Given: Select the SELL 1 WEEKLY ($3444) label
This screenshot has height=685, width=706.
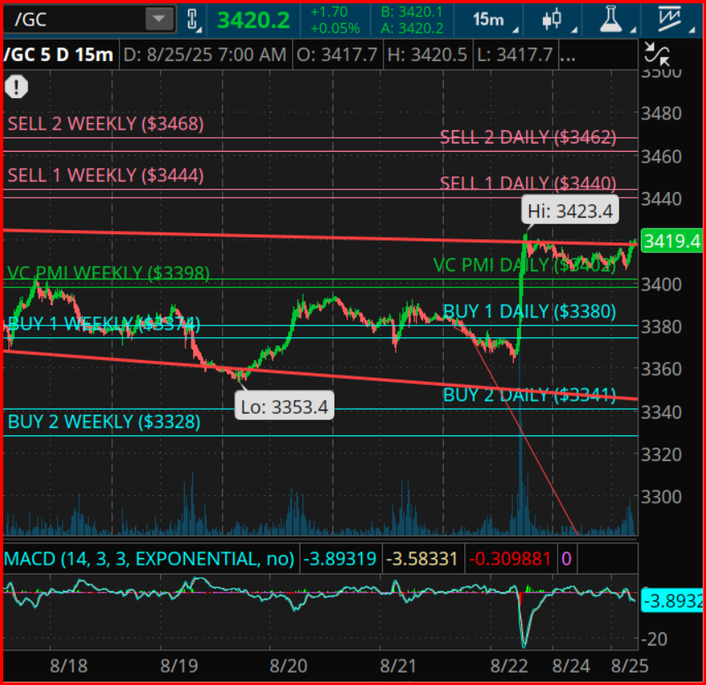Looking at the screenshot, I should [x=106, y=175].
